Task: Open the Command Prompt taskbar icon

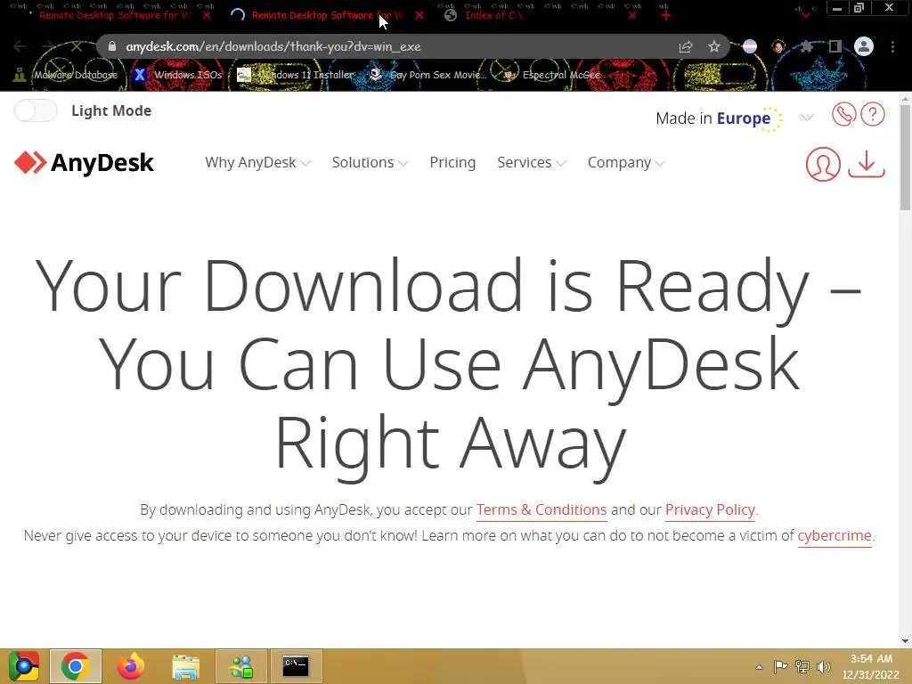Action: (x=296, y=666)
